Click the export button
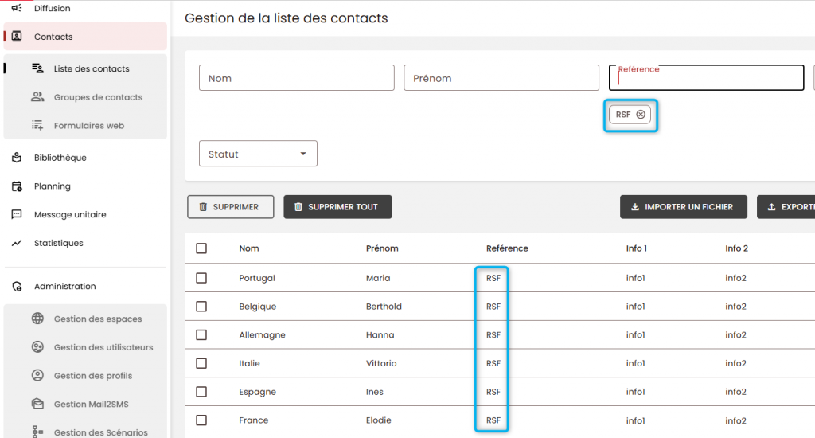This screenshot has height=438, width=815. (786, 207)
